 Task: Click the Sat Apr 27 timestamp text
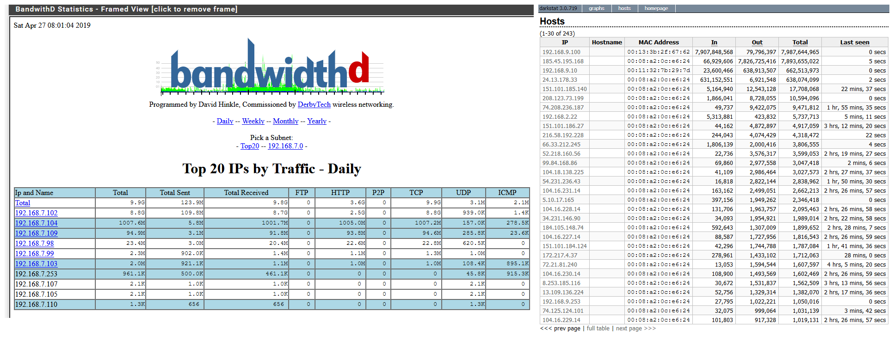(x=52, y=25)
